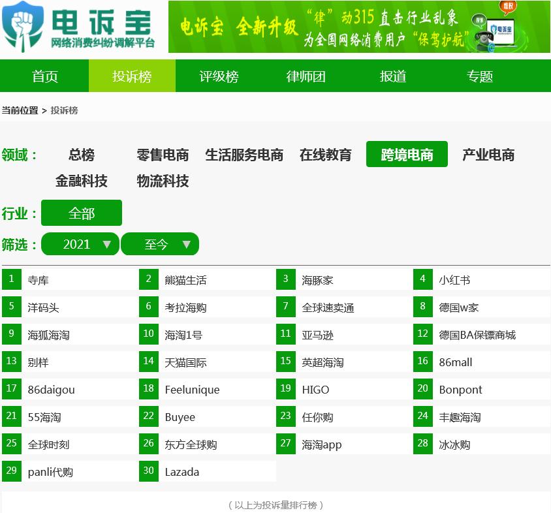Open the 2021 year dropdown
This screenshot has height=513, width=551.
point(80,243)
